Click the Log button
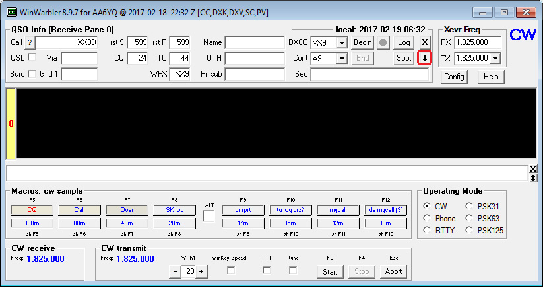This screenshot has height=288, width=543. [x=404, y=43]
